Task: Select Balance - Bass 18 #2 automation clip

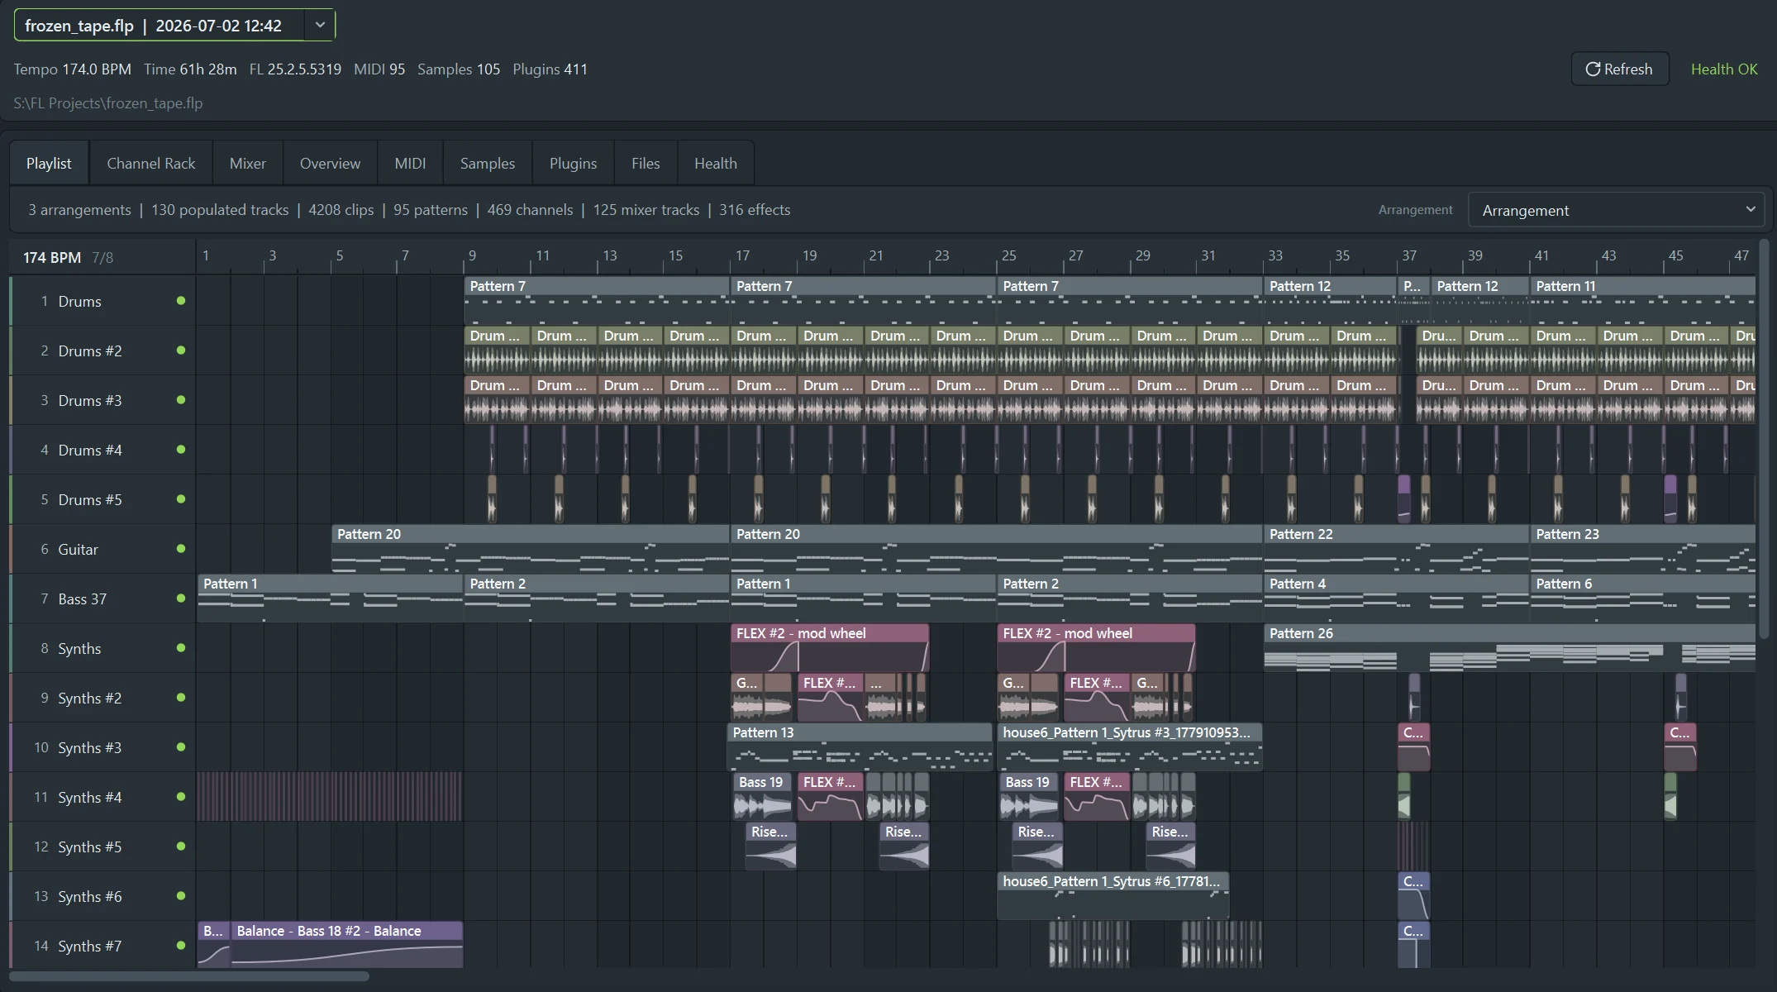Action: 347,945
